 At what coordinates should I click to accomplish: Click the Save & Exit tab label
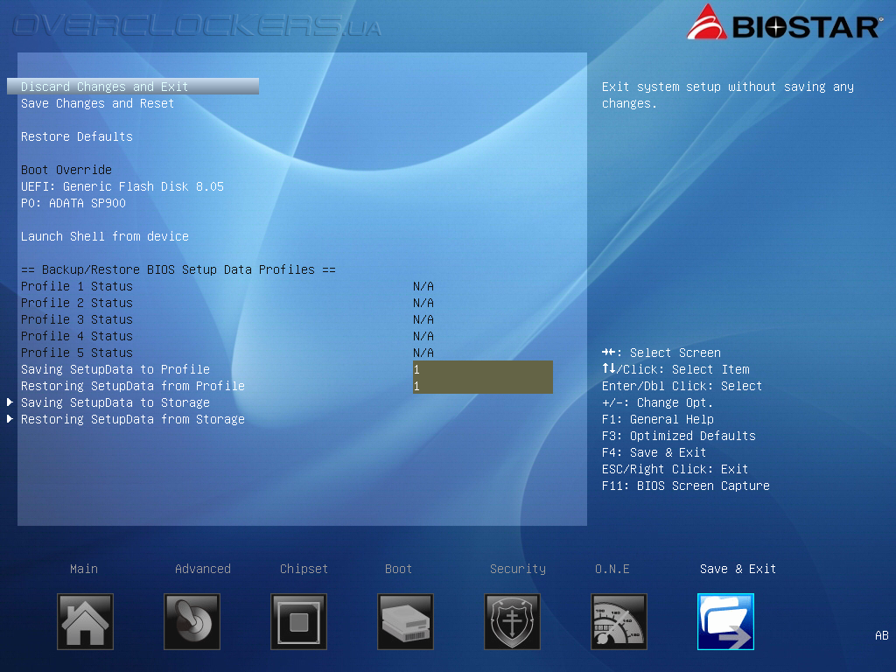click(x=738, y=569)
